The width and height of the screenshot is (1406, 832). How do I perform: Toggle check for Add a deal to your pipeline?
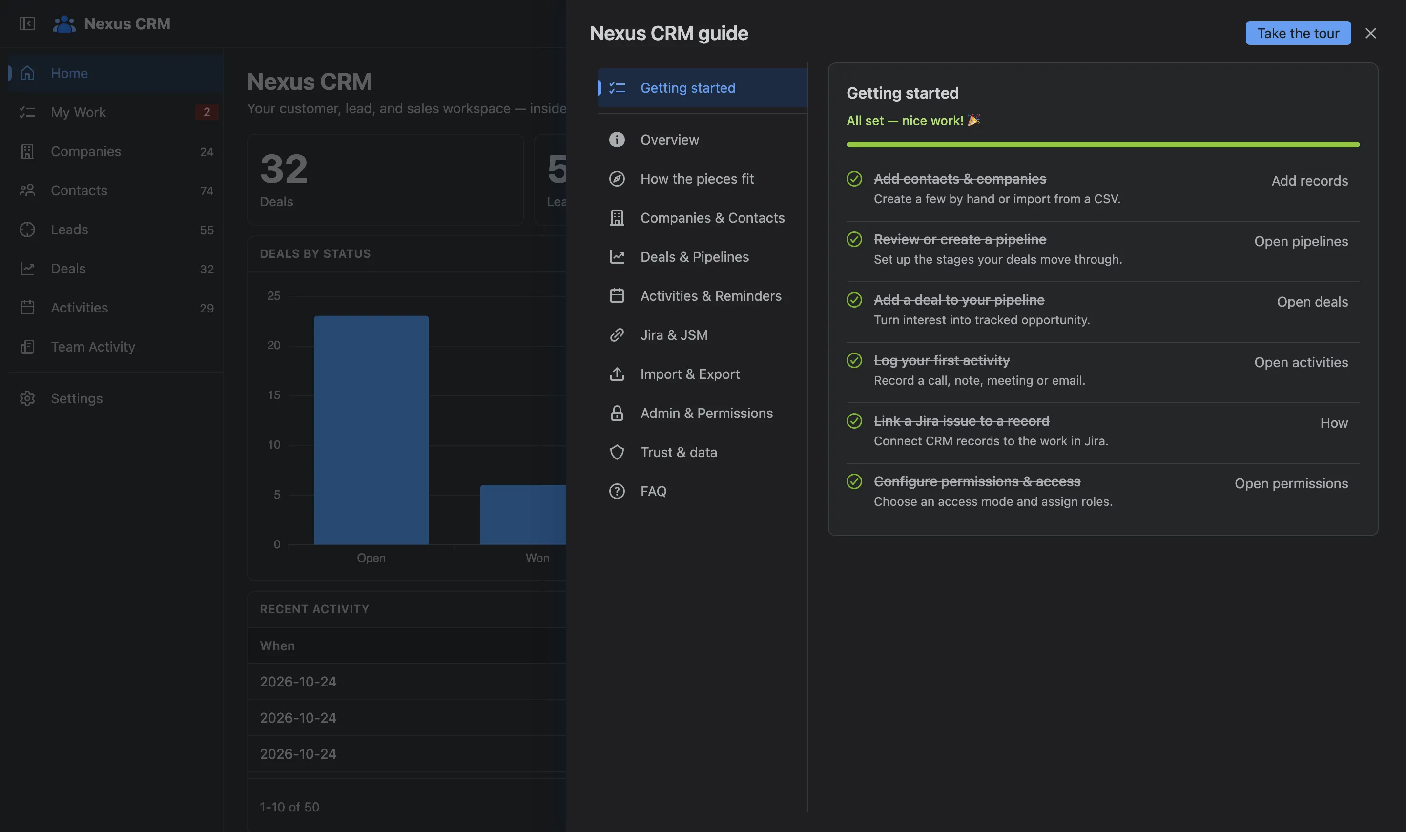(854, 299)
